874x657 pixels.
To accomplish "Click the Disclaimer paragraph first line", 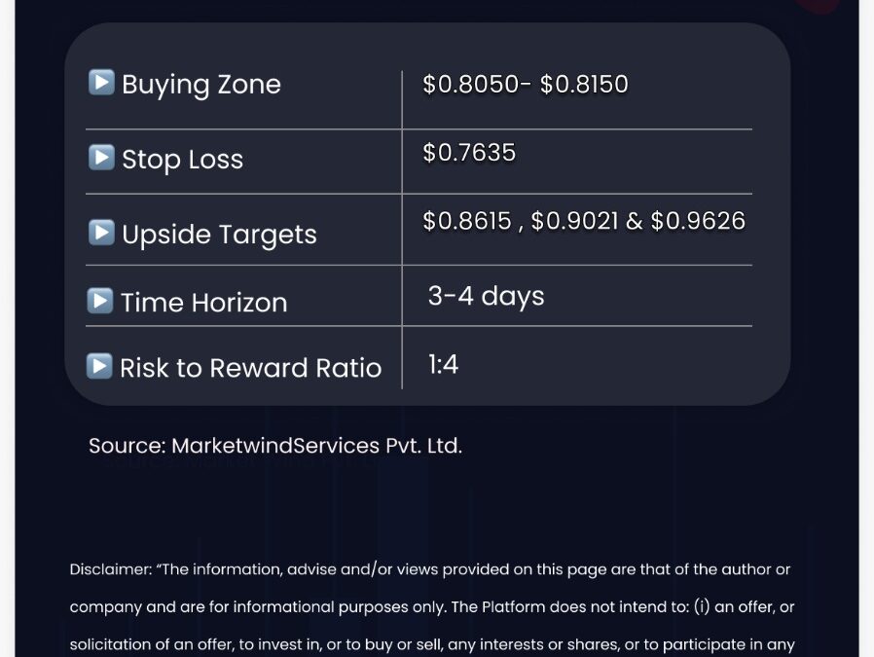I will 430,569.
